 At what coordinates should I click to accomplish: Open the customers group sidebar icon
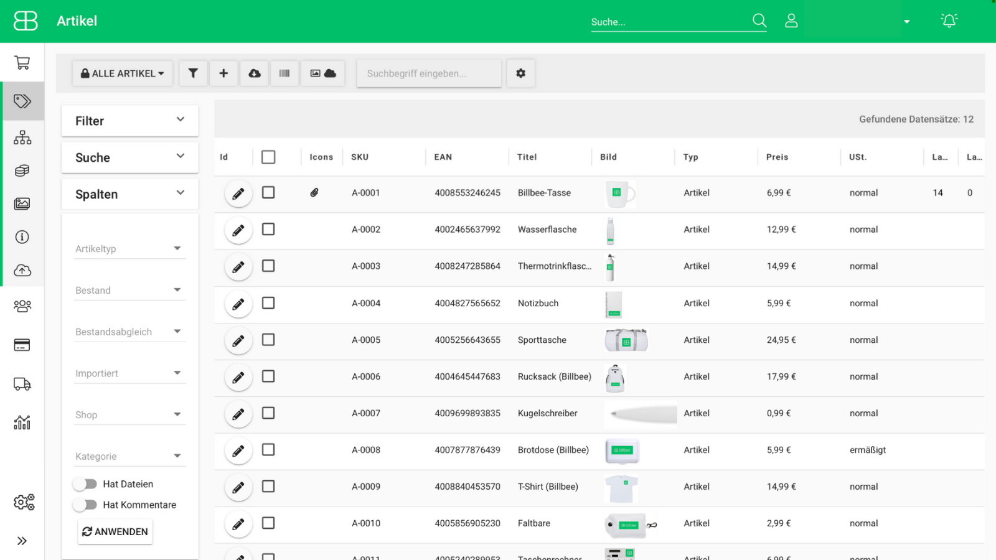(22, 306)
